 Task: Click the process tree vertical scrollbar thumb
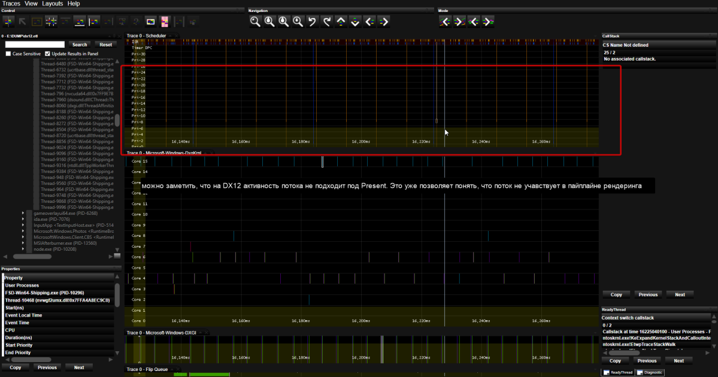(117, 120)
